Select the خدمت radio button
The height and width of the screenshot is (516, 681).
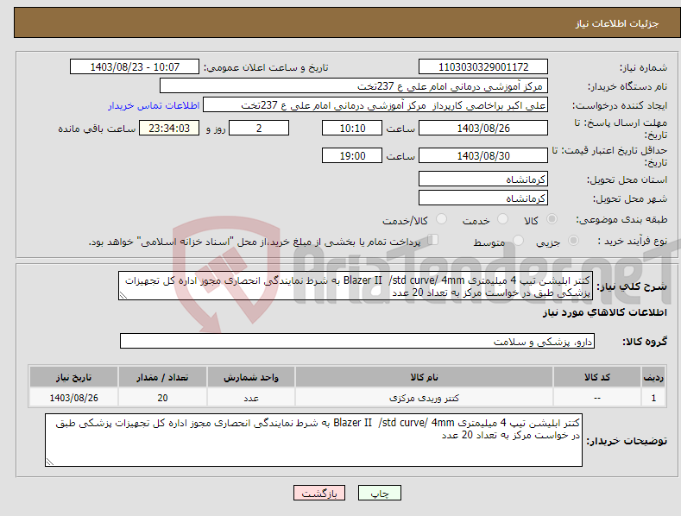click(x=502, y=219)
